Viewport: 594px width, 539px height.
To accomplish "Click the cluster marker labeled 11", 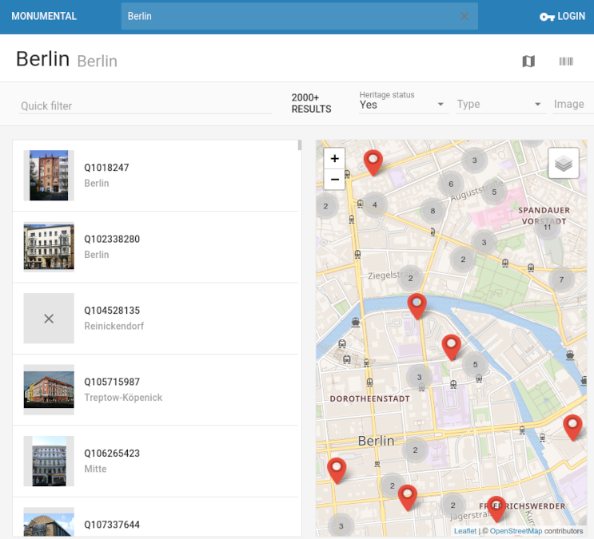I will point(547,227).
